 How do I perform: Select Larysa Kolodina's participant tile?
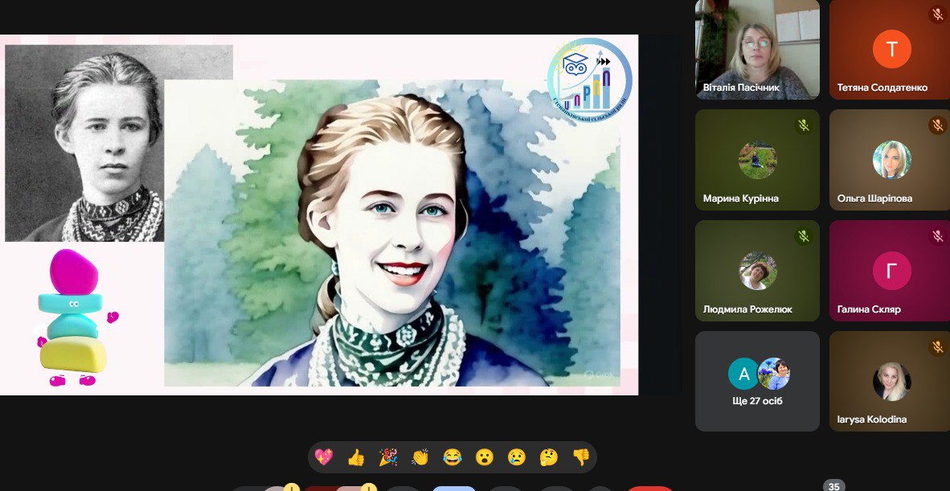[x=891, y=382]
